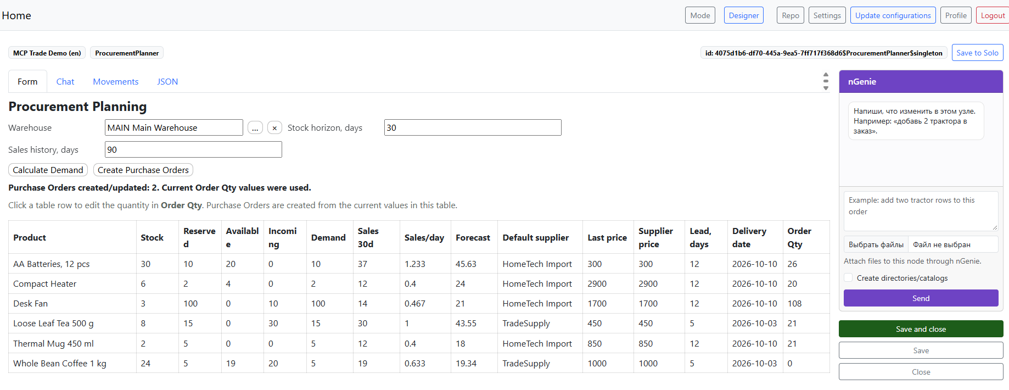This screenshot has width=1009, height=390.
Task: Clear the Warehouse field with the × button
Action: (x=274, y=128)
